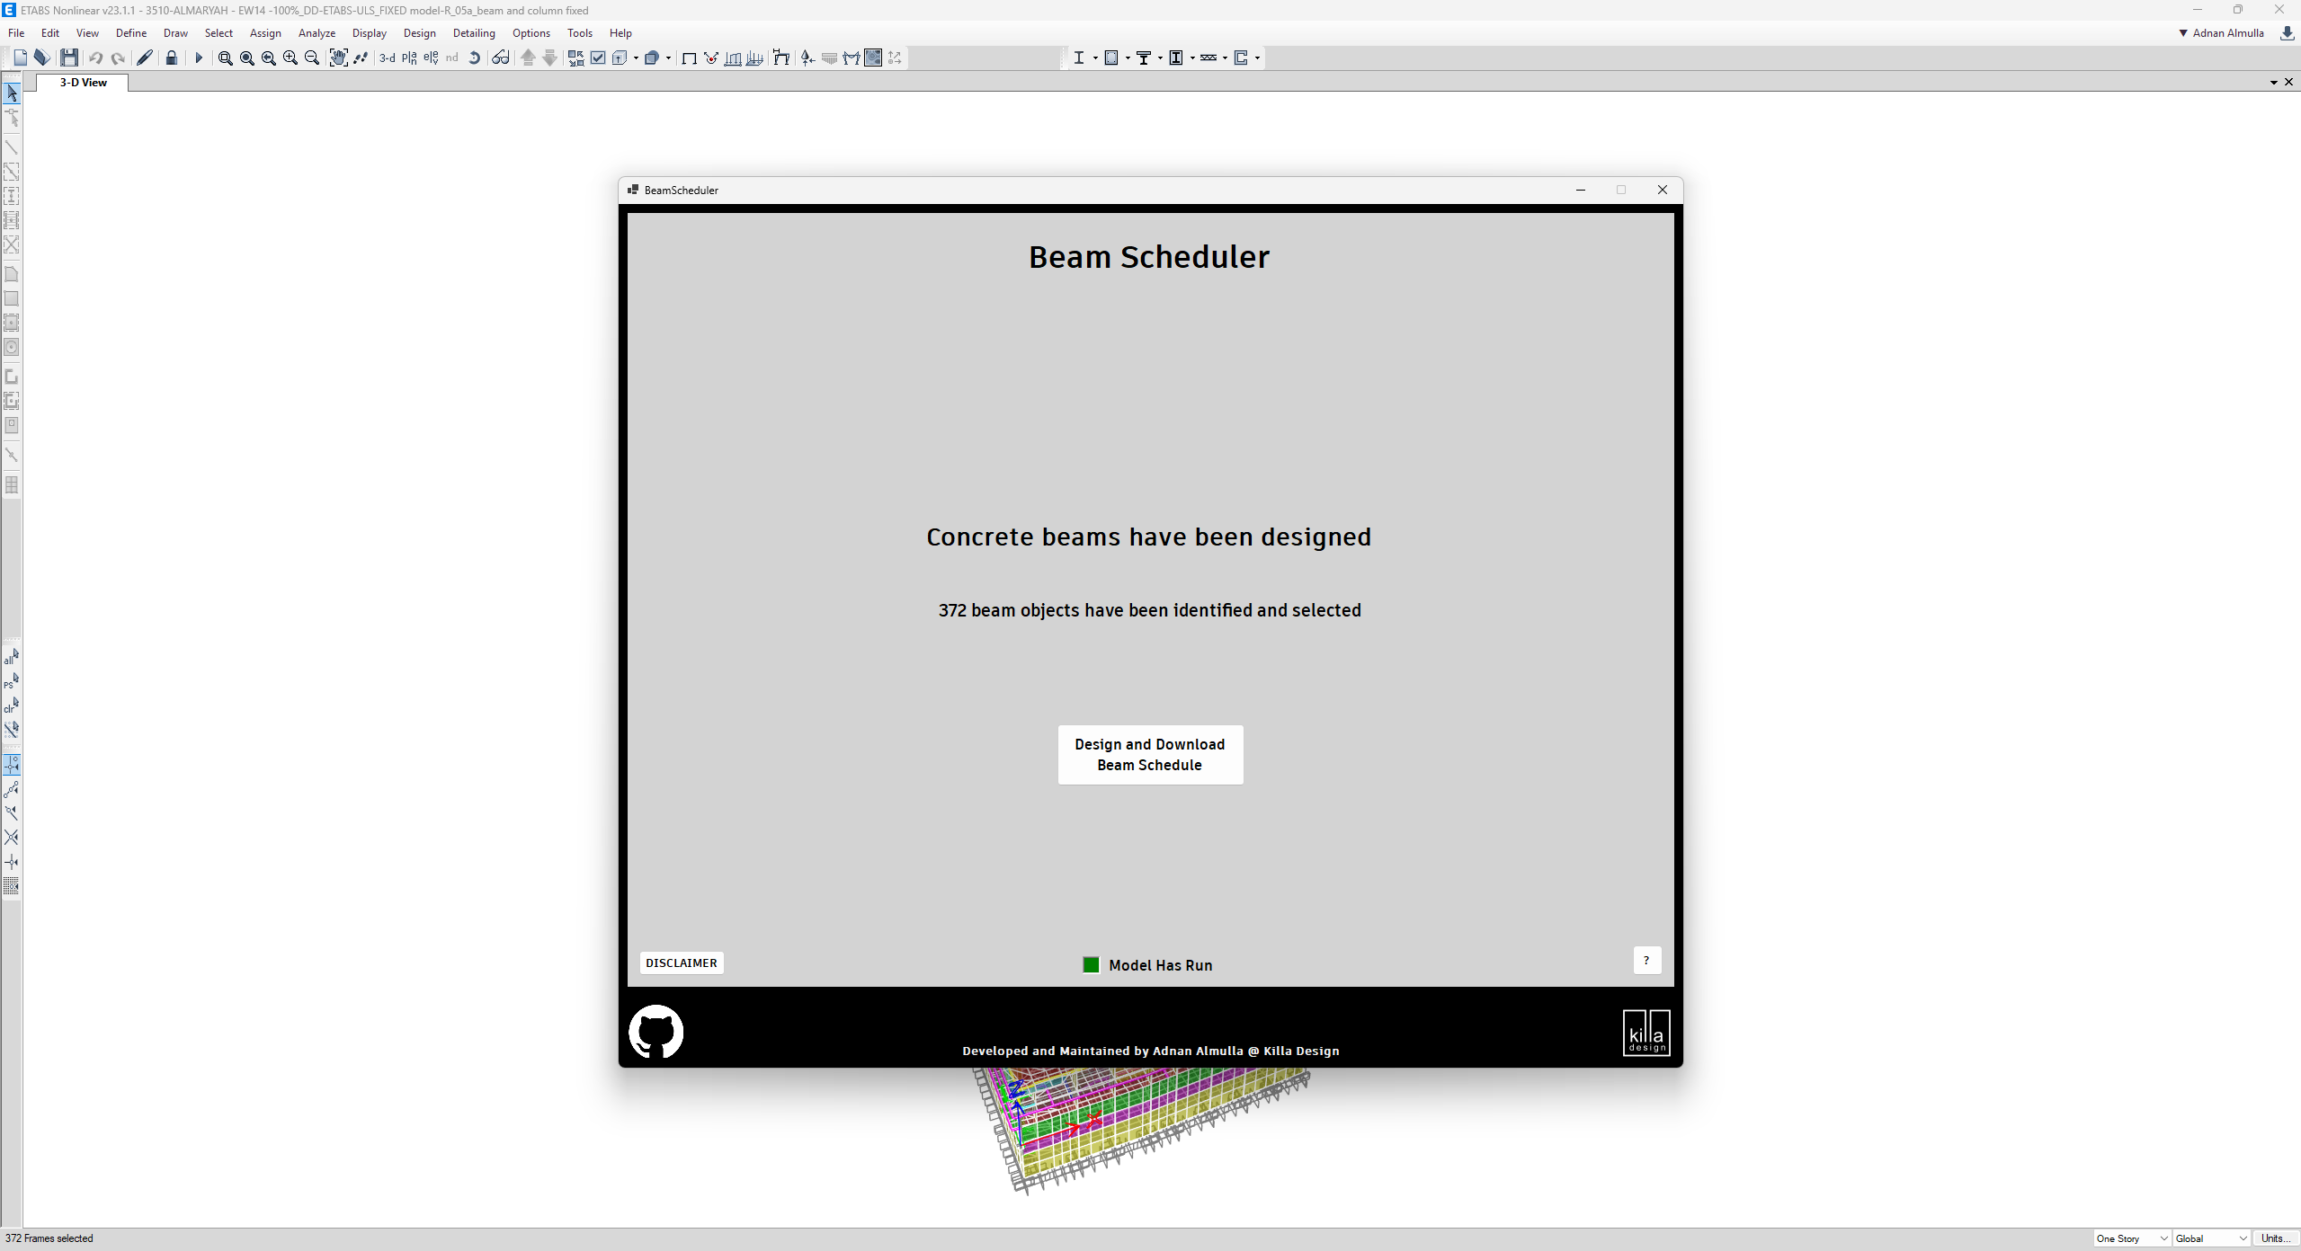Image resolution: width=2301 pixels, height=1251 pixels.
Task: Open the Define menu
Action: [x=131, y=33]
